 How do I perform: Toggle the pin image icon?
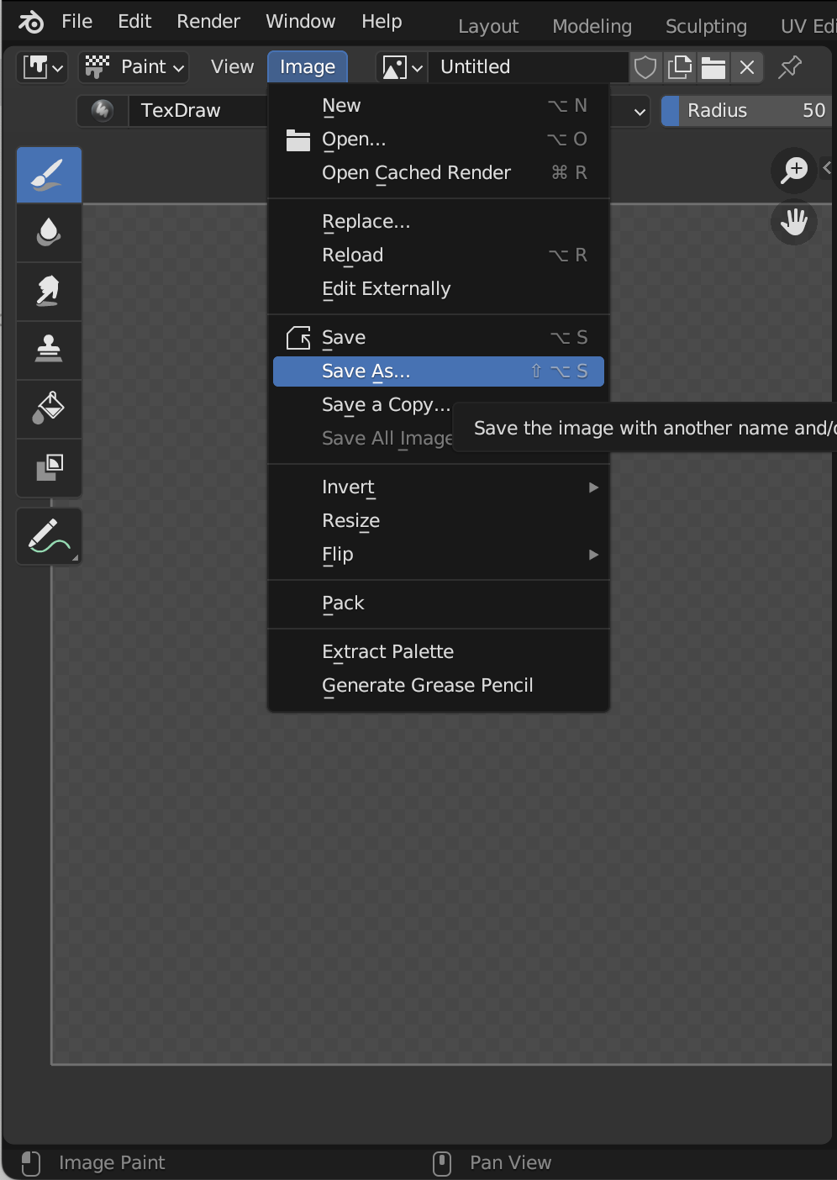click(790, 67)
